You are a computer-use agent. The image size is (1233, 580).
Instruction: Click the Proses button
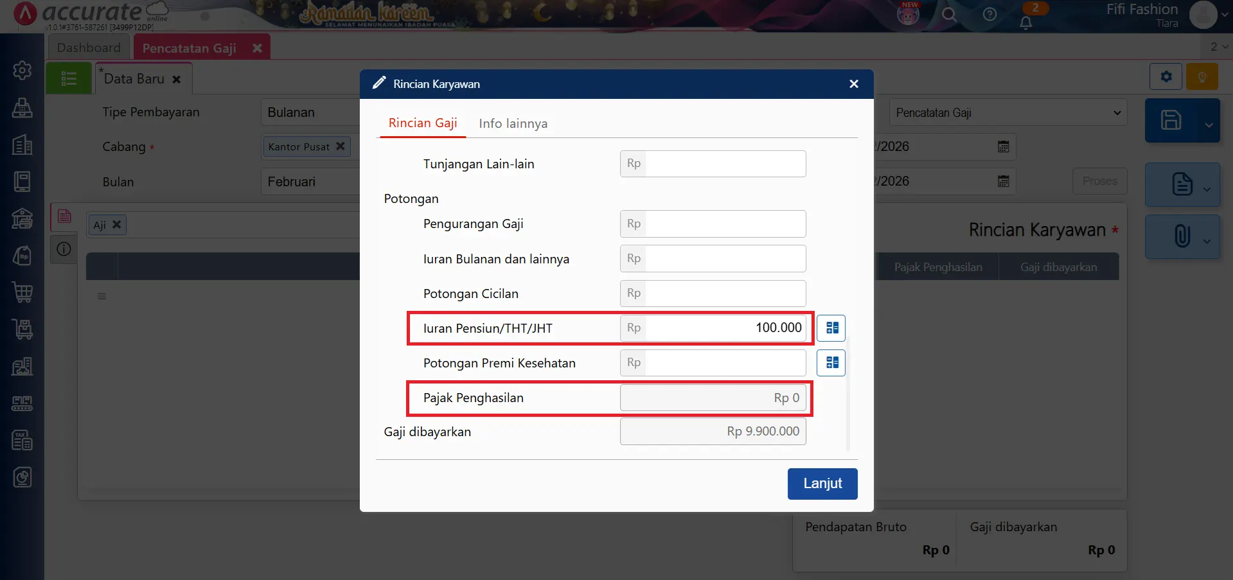[1099, 181]
